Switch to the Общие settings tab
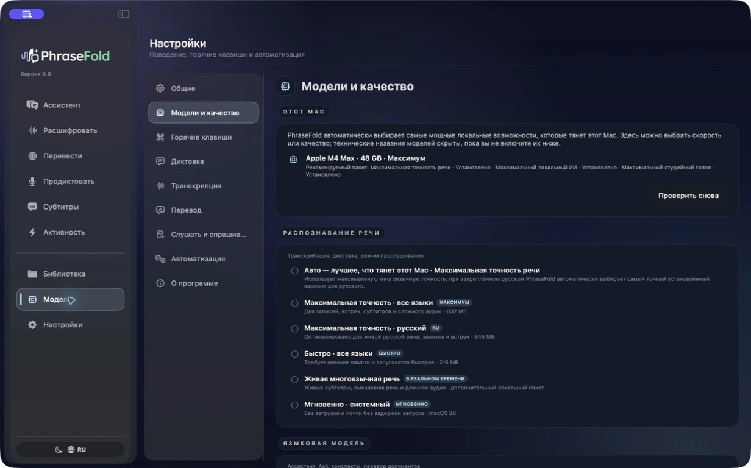751x468 pixels. click(204, 88)
